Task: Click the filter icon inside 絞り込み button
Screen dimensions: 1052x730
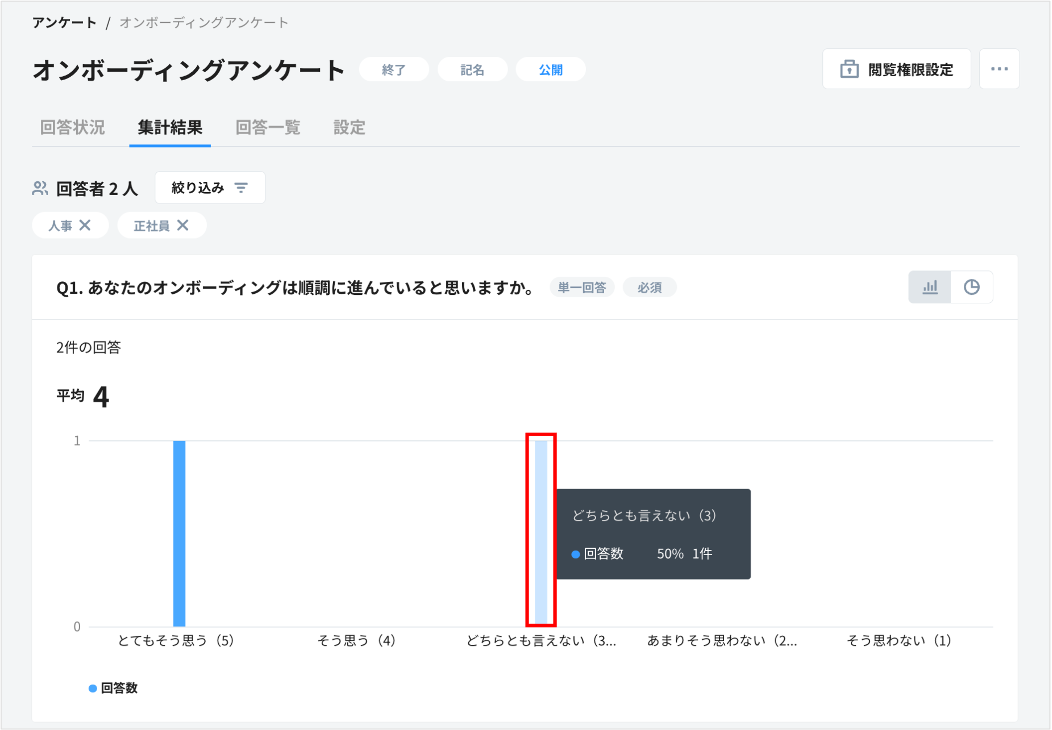Action: pos(242,188)
